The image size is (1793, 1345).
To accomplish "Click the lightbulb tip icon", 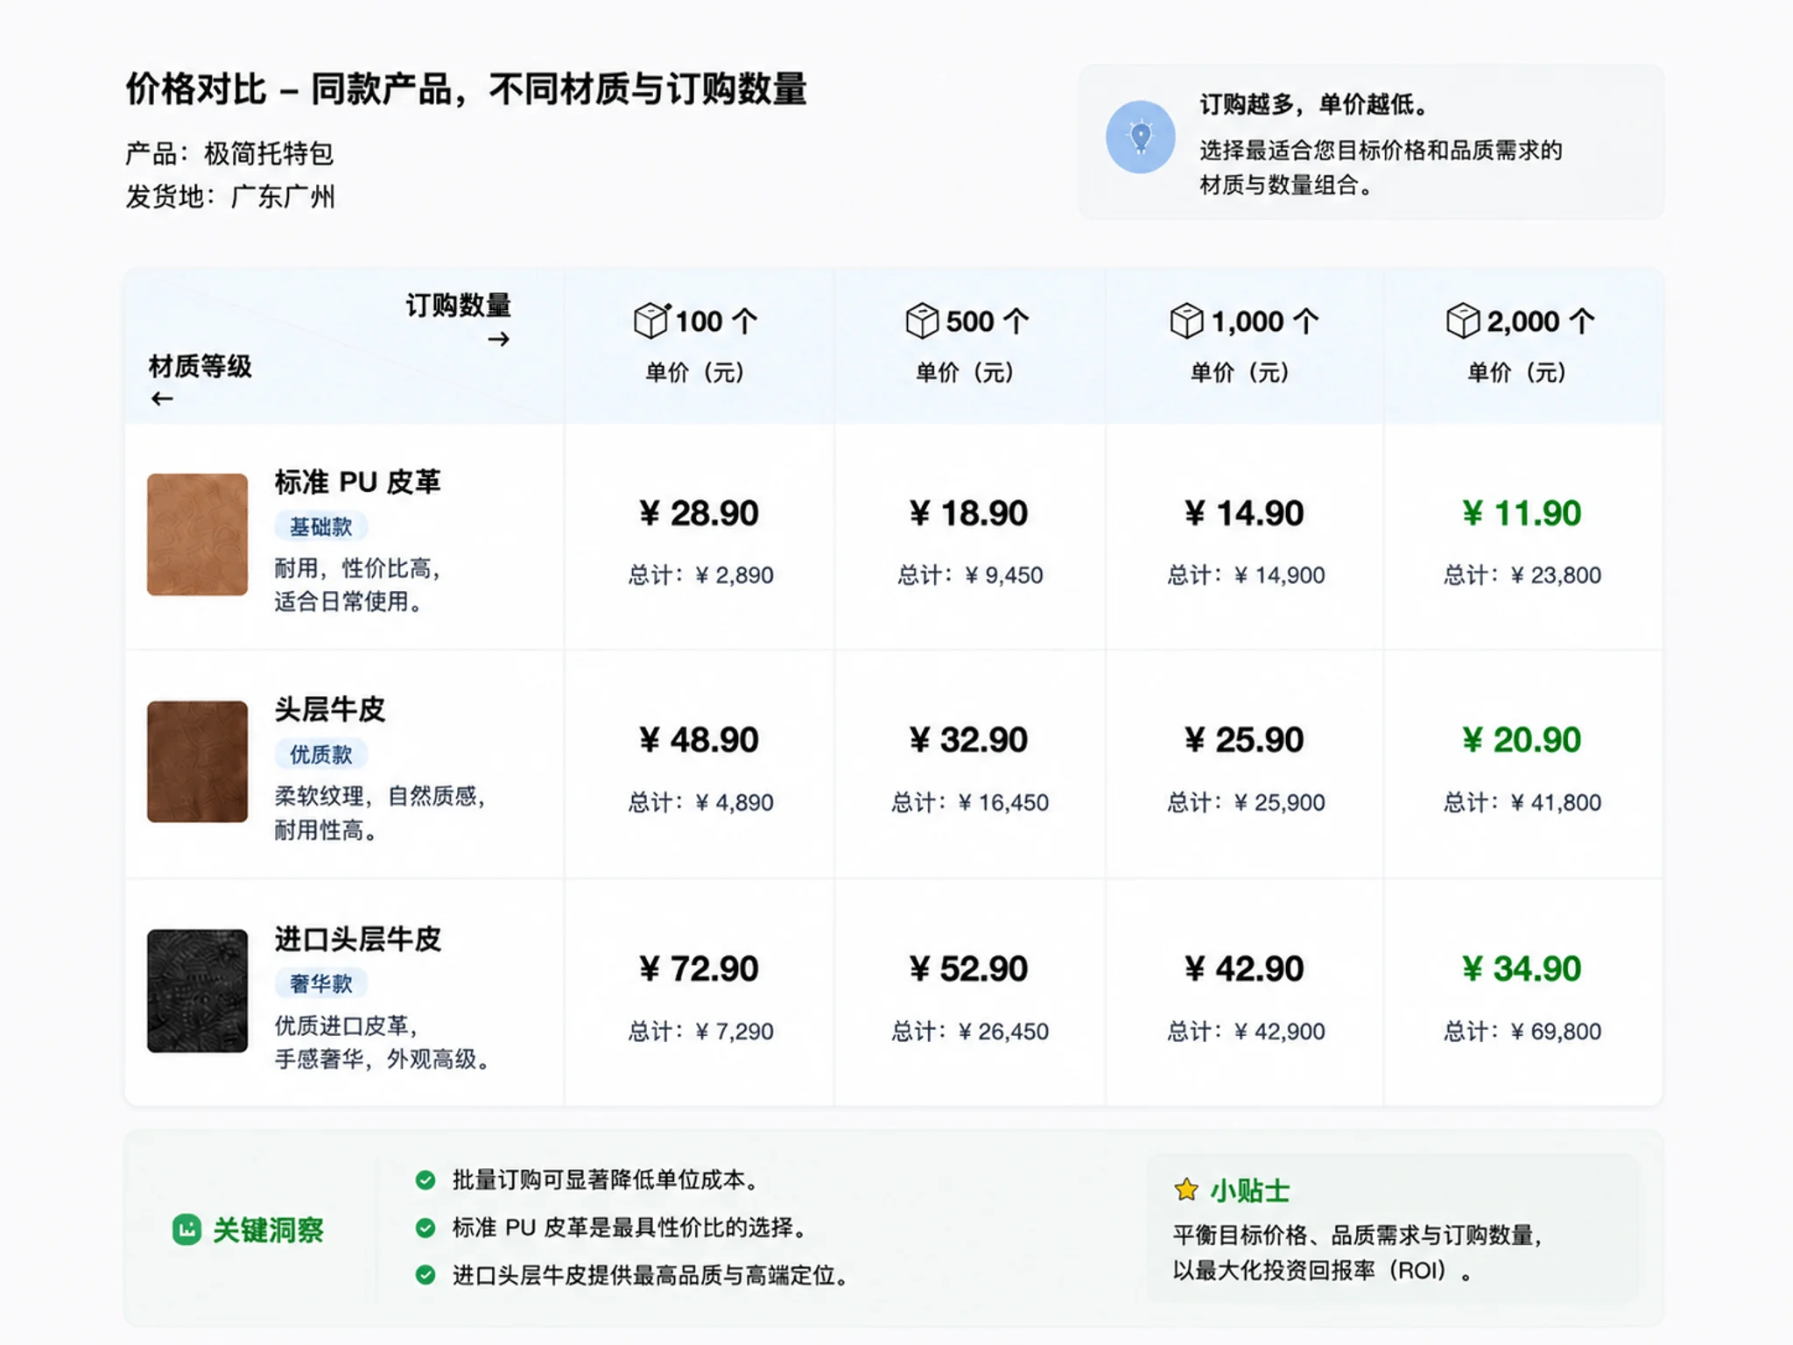I will pos(1140,137).
